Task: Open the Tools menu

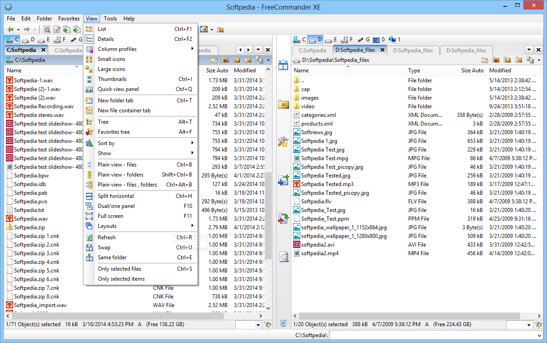Action: [110, 19]
